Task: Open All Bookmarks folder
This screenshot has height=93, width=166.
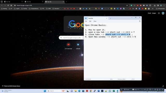Action: point(160,9)
